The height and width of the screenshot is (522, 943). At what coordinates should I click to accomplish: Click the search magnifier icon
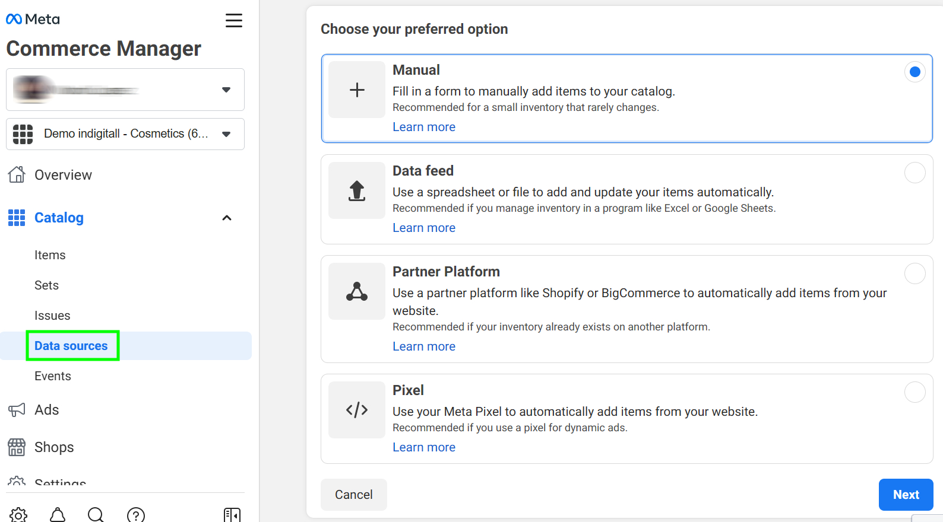click(96, 514)
